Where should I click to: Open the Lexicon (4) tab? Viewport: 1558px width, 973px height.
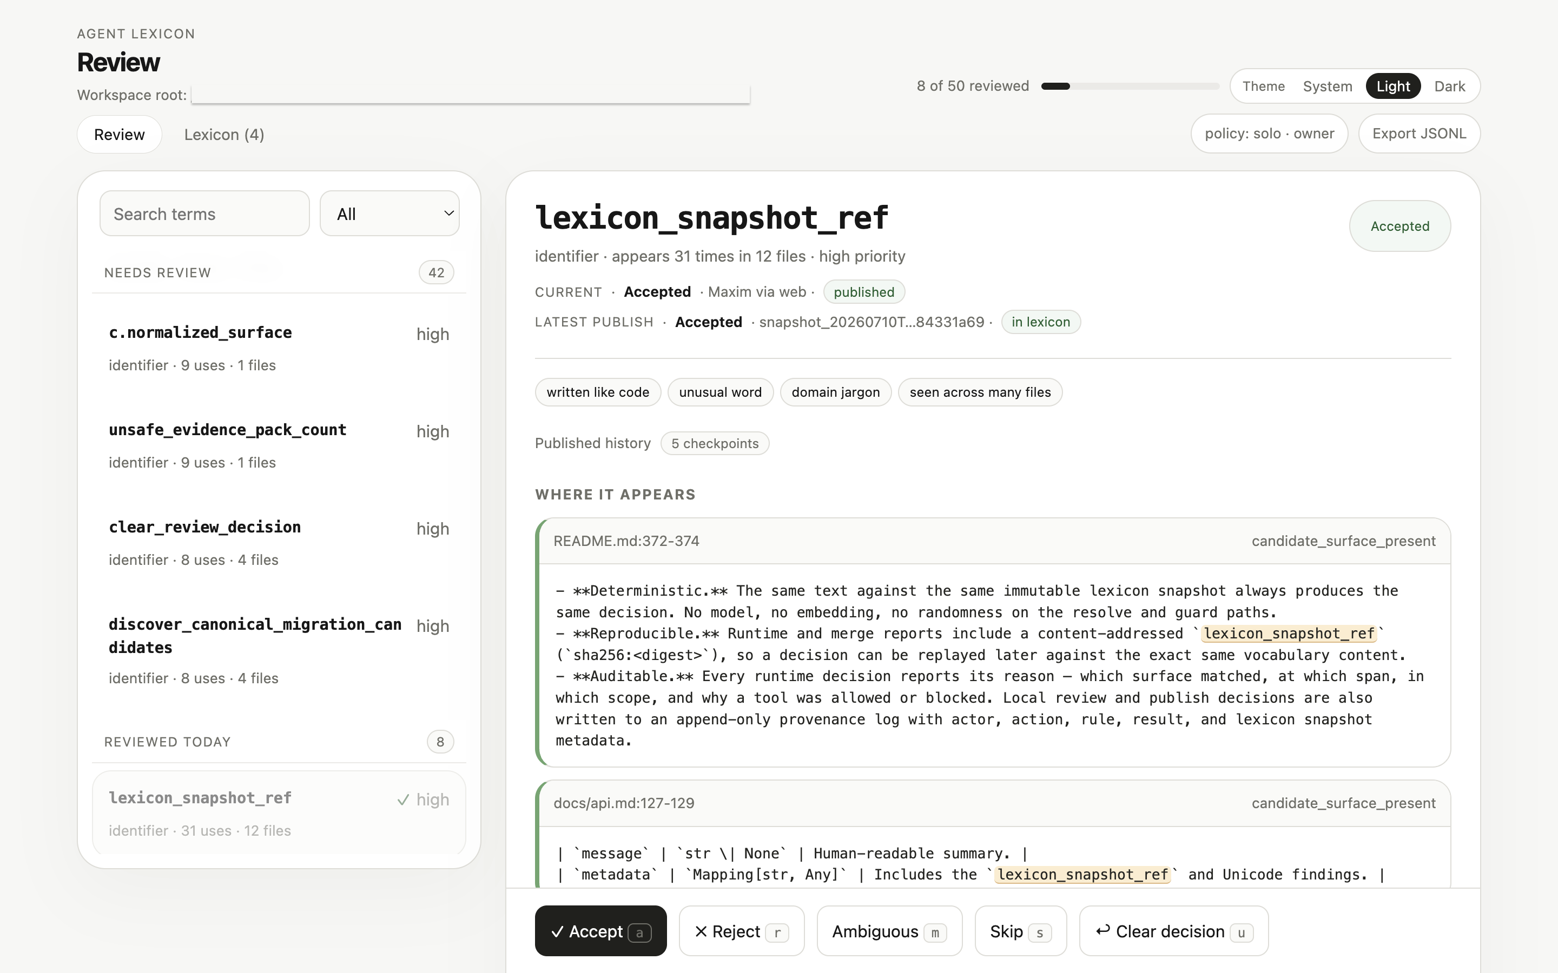coord(224,135)
